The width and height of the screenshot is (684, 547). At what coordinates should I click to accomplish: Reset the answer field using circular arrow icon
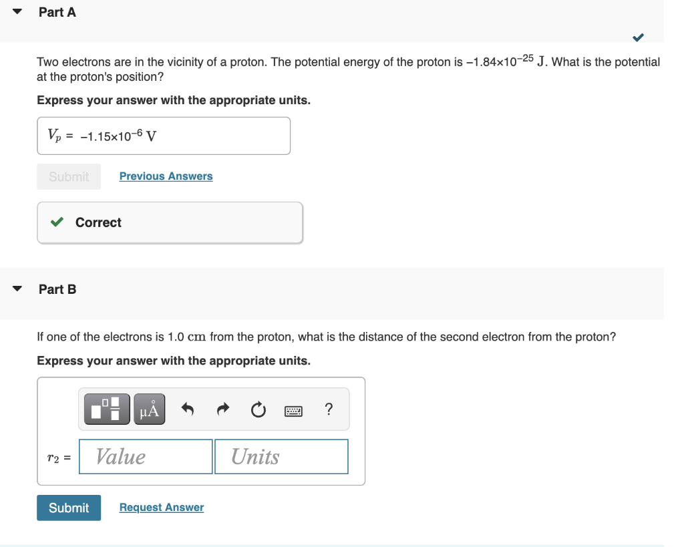(259, 409)
